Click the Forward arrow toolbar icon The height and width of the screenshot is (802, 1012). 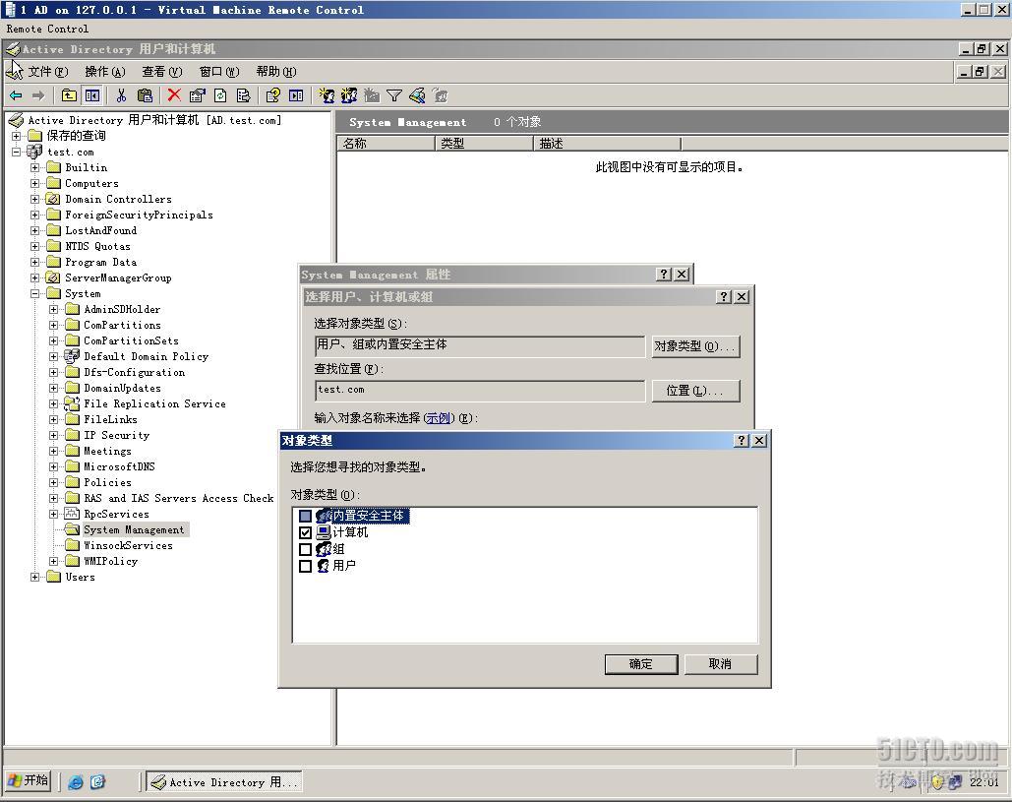38,95
